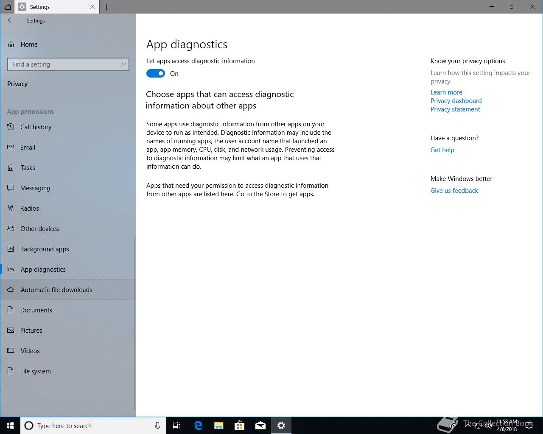Click the Call history clock icon

11,127
